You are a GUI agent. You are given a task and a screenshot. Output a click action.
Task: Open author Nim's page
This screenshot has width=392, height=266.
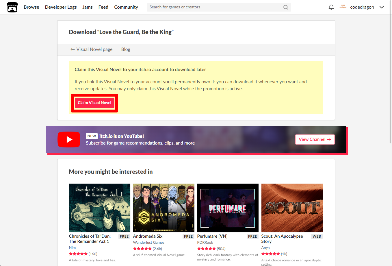72,248
